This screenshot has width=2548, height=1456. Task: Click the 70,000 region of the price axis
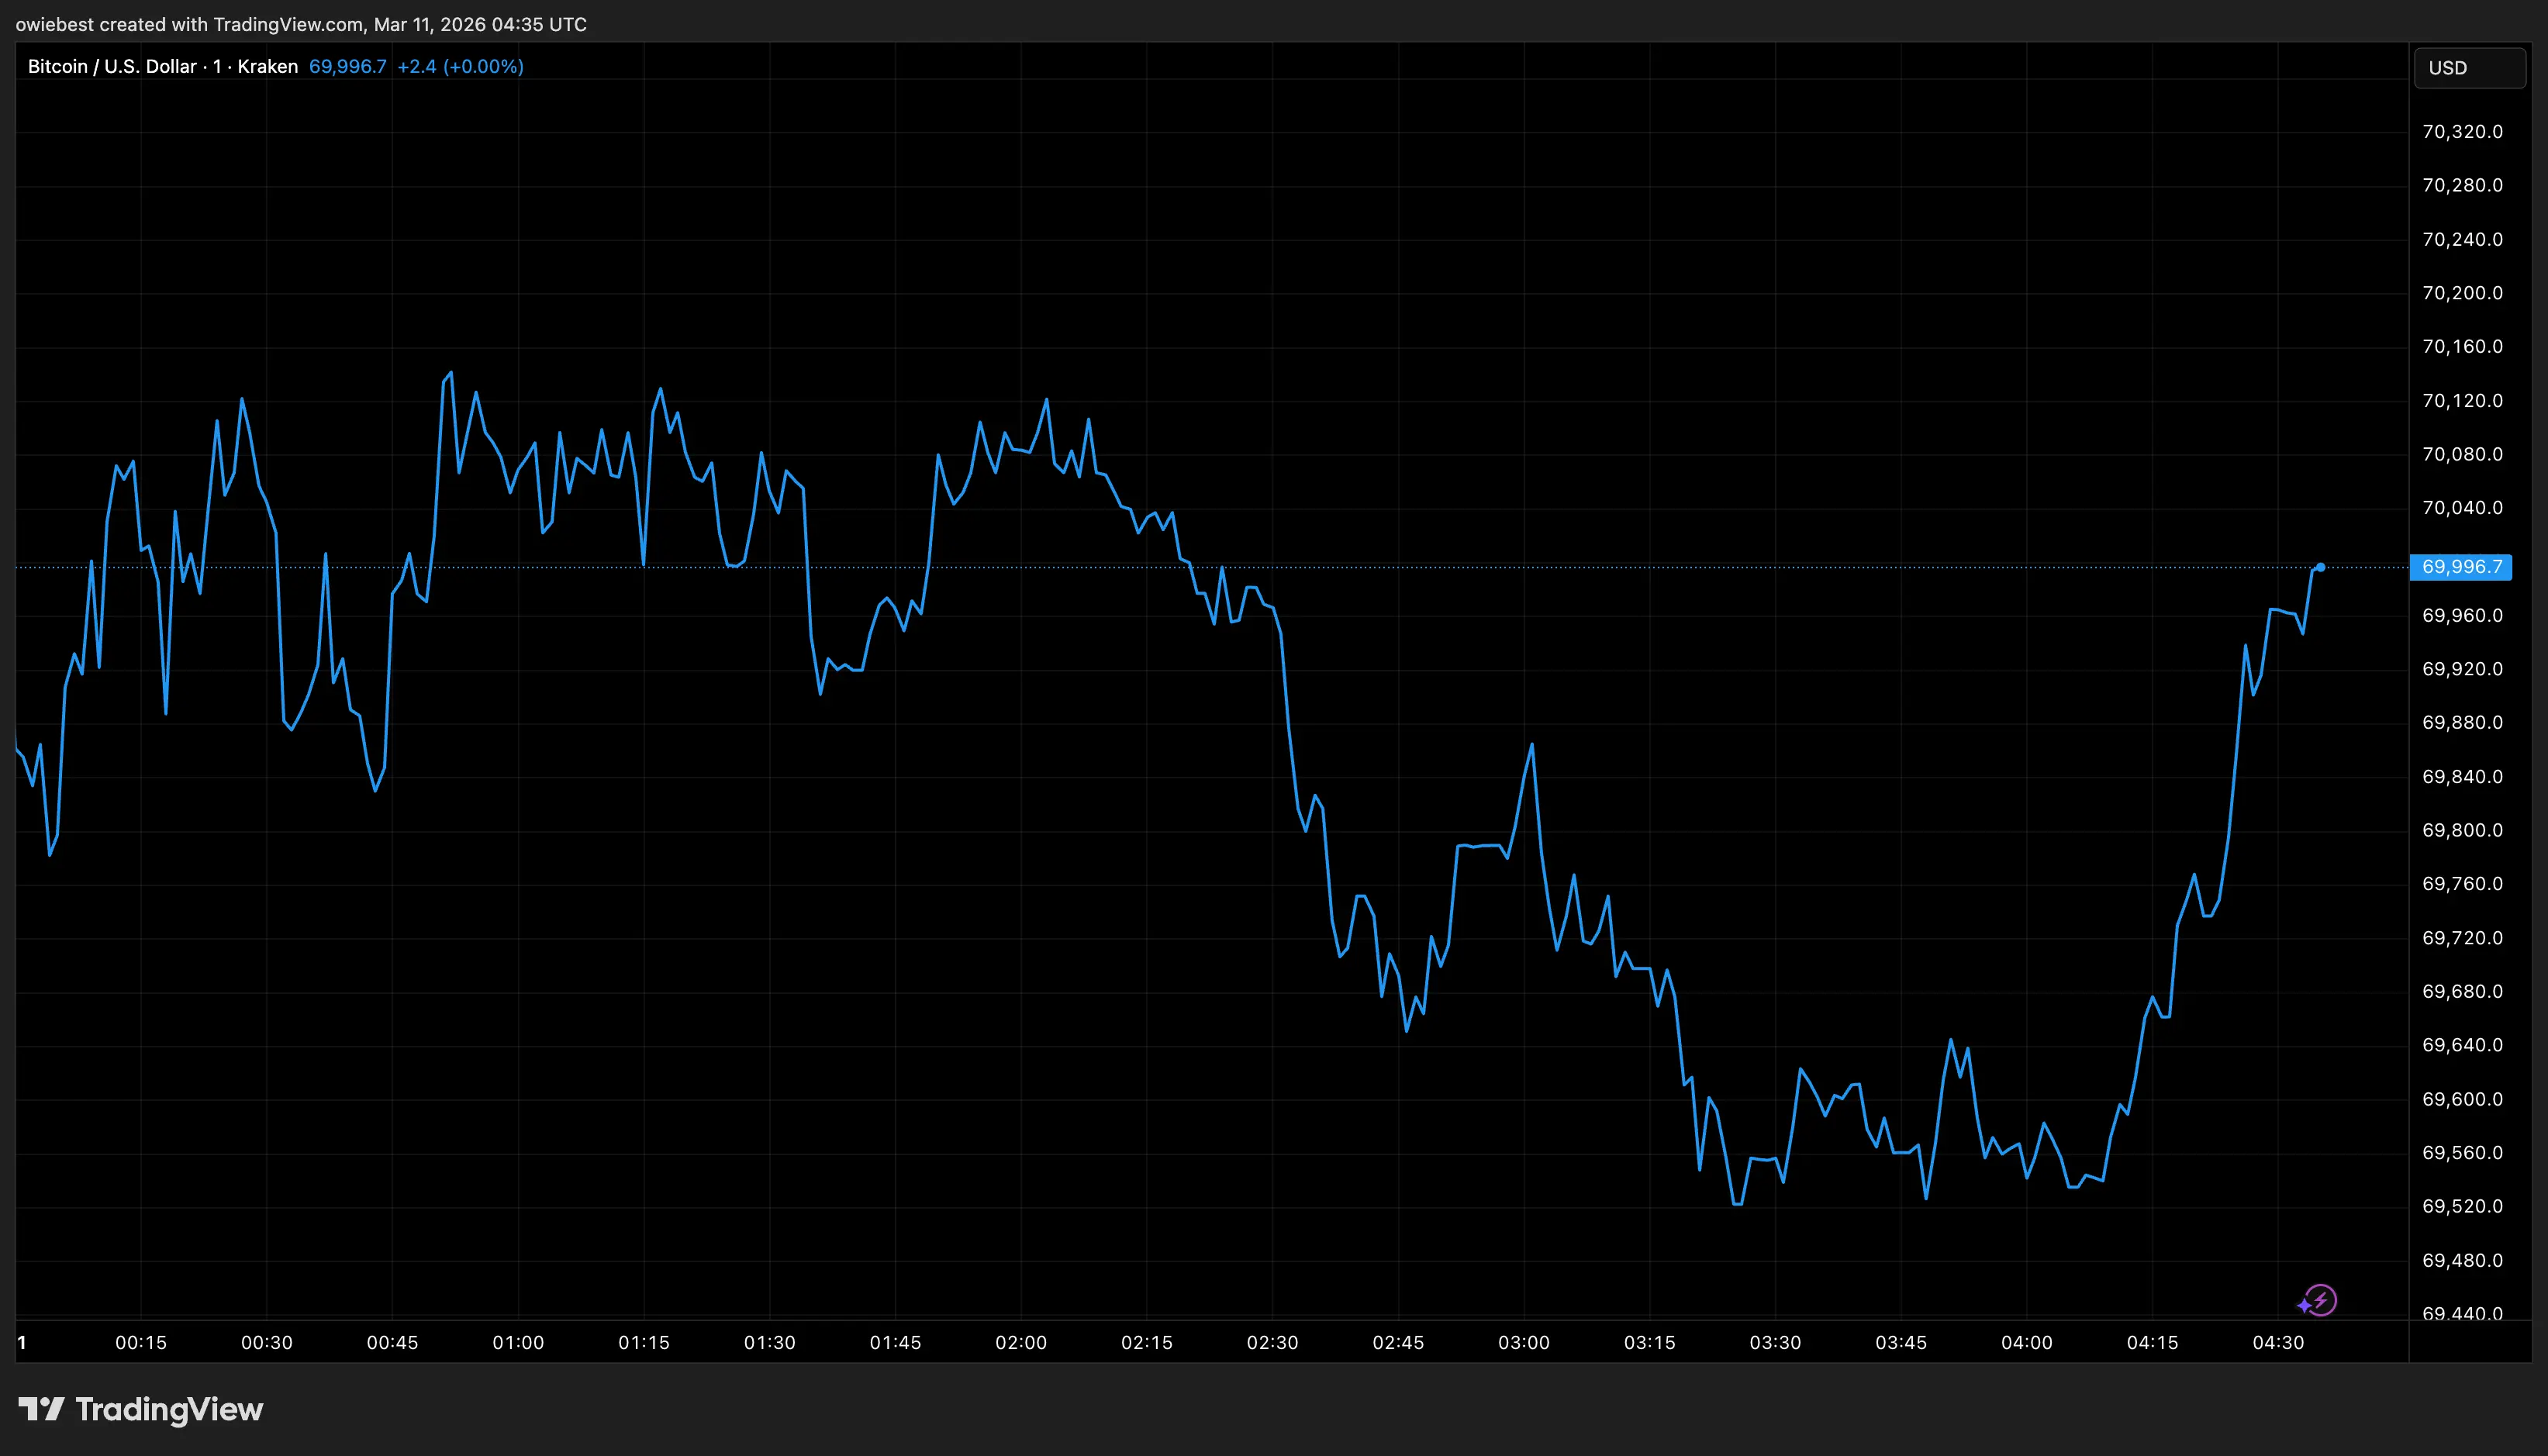2461,567
